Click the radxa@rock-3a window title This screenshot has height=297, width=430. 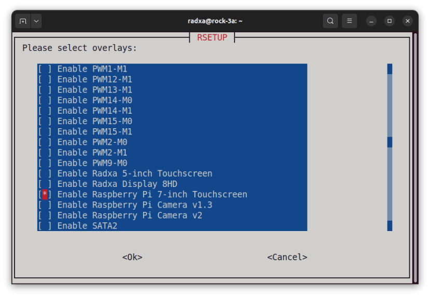point(215,21)
